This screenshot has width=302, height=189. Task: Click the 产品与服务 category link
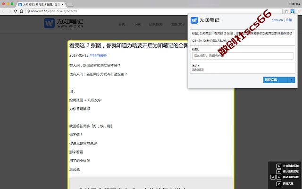(98, 56)
